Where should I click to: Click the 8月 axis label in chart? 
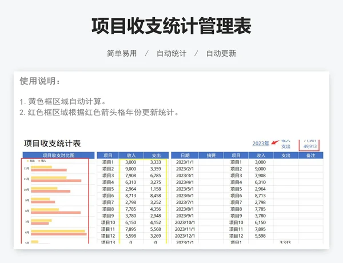point(27,211)
